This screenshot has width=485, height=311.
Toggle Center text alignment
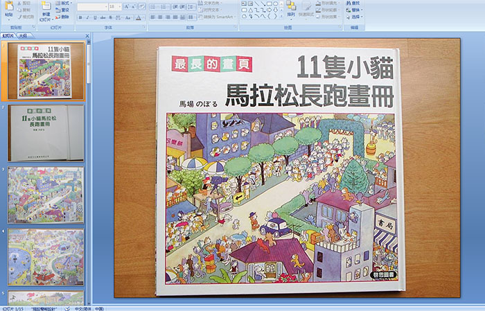160,17
